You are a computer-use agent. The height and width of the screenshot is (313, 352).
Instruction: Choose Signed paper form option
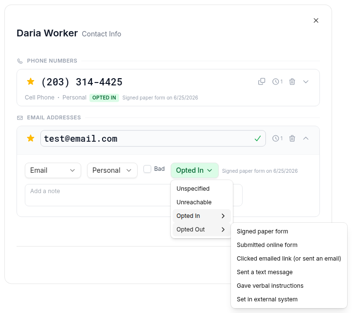289,231
